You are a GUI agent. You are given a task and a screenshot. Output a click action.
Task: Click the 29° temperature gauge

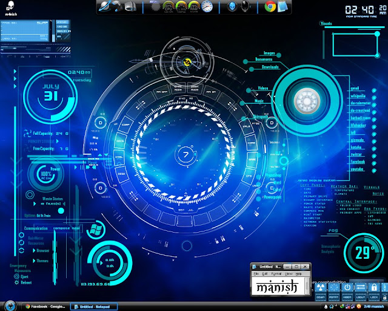(x=364, y=253)
